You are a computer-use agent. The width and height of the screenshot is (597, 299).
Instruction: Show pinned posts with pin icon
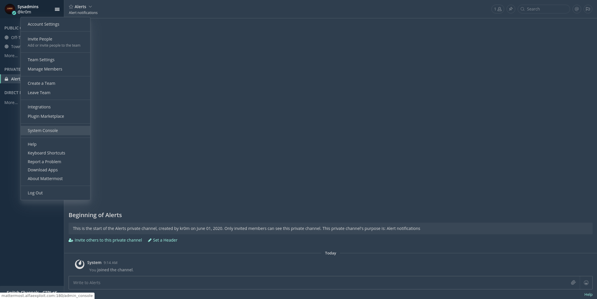pyautogui.click(x=511, y=9)
